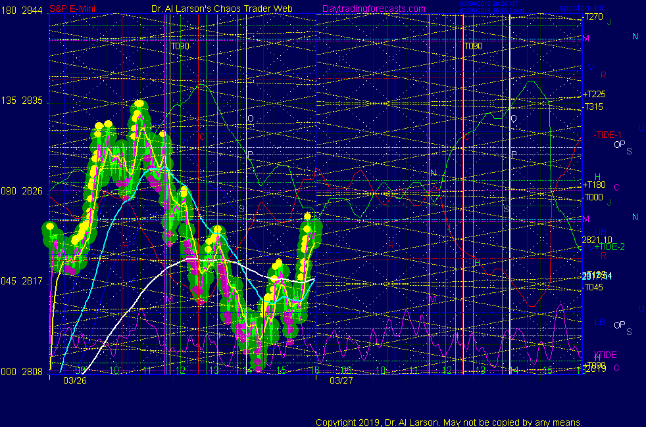Screen dimensions: 646x427
Task: Click the 2844 price axis label
Action: click(x=32, y=11)
